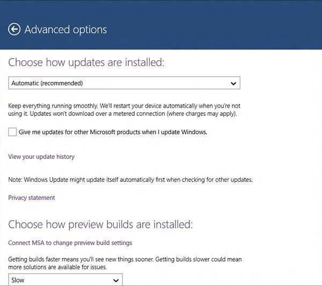Expand the chevron on the updates install dropdown
The height and width of the screenshot is (286, 322).
coord(233,83)
